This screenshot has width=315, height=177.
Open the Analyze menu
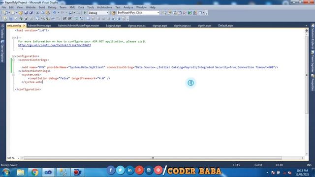[128, 7]
